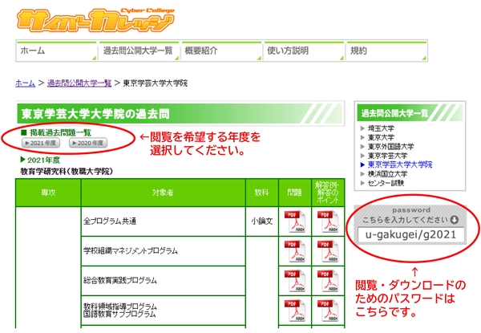This screenshot has height=333, width=481.
Task: Open the 規約 navigation tab
Action: (387, 51)
